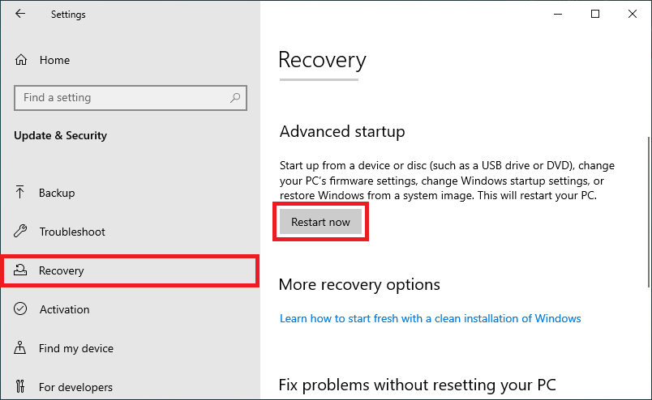Open Find my device settings
Viewport: 652px width, 400px height.
click(x=76, y=348)
